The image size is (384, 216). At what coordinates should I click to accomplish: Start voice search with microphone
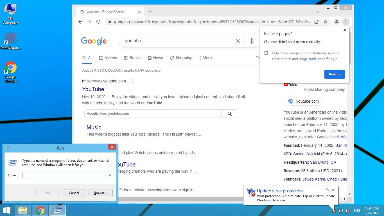pos(252,41)
